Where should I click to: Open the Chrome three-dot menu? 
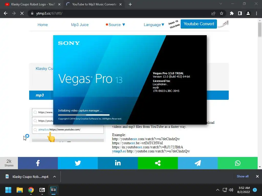tap(256, 13)
